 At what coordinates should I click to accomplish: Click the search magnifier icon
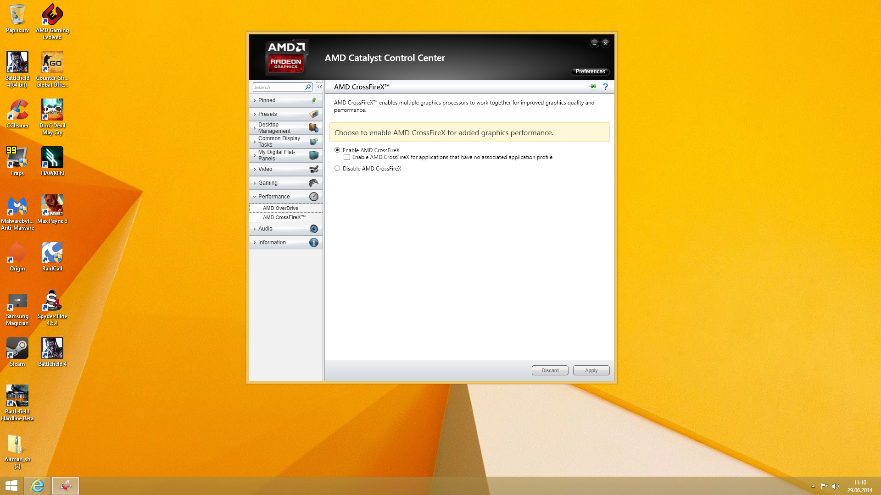point(308,87)
